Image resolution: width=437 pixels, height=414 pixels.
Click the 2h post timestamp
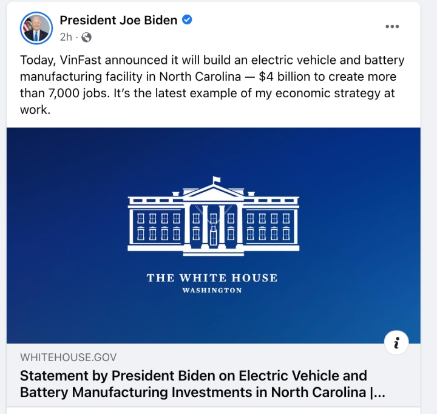66,37
